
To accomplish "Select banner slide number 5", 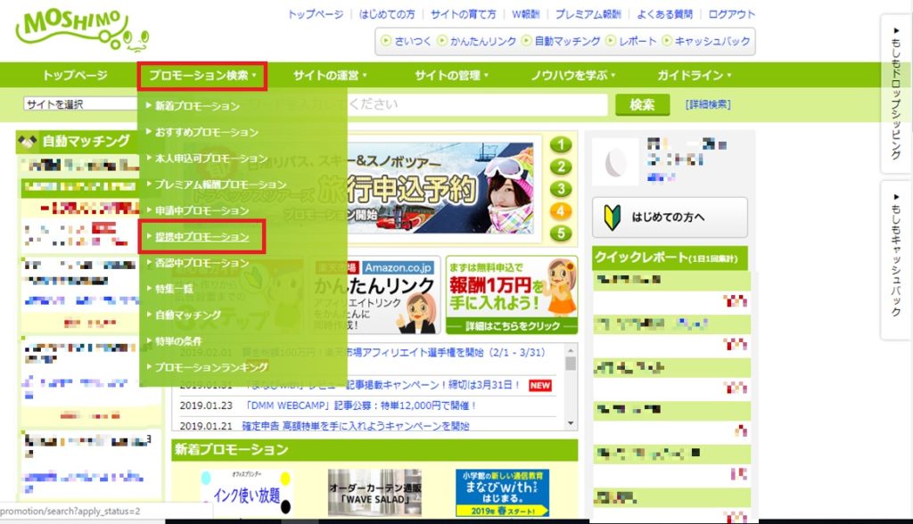I will coord(561,233).
